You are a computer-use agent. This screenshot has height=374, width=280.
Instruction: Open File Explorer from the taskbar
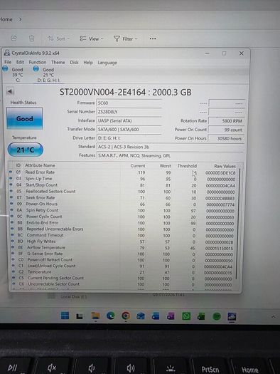[95, 316]
